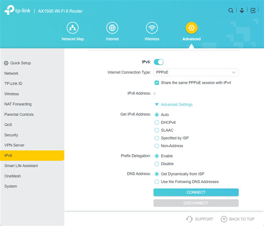Click the Back to Top arrow icon
Screen dimensions: 264x226
pos(224,219)
